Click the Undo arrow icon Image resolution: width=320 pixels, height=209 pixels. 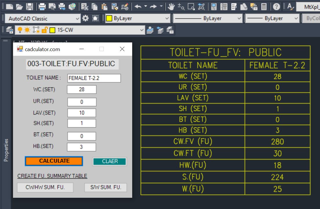point(138,6)
